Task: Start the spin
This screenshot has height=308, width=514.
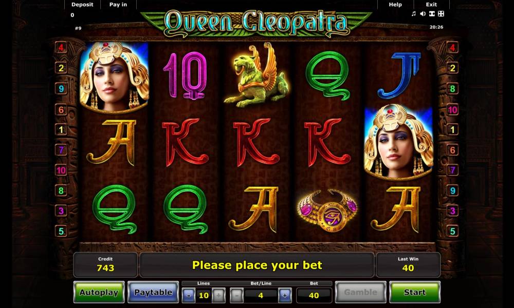Action: (x=415, y=292)
